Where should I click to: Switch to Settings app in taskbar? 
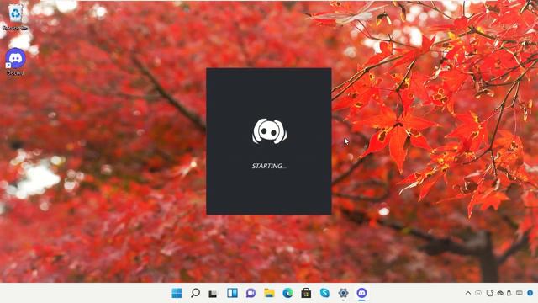[x=343, y=293]
